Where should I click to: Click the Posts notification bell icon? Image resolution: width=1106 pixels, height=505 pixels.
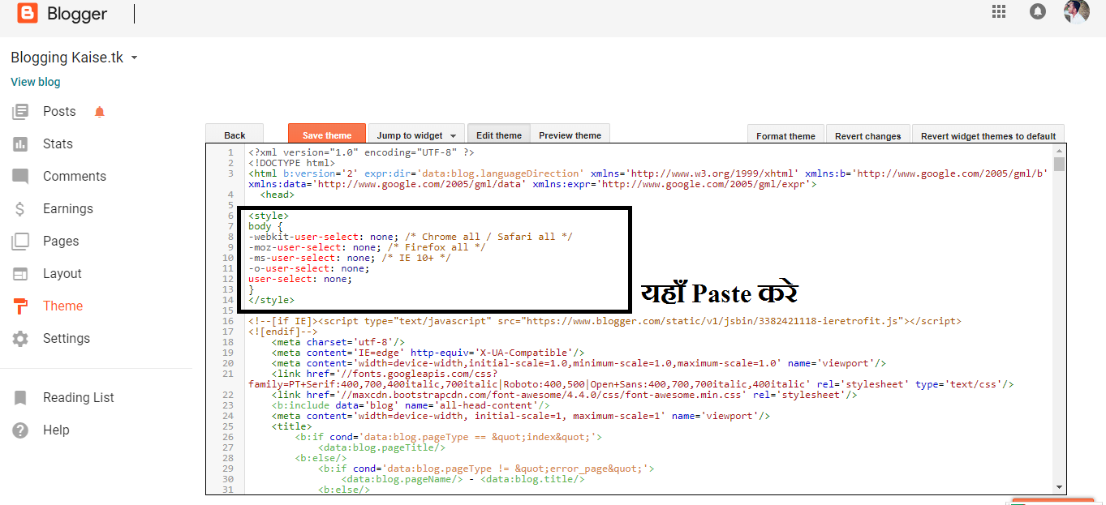(100, 112)
